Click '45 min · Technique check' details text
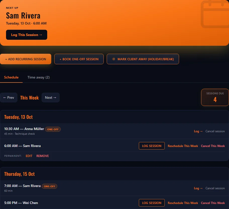Image resolution: width=229 pixels, height=209 pixels. (19, 134)
